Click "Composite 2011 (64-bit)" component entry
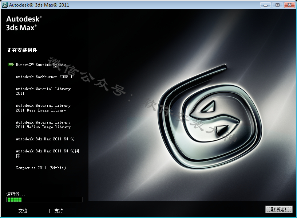297x218 pixels. 41,168
